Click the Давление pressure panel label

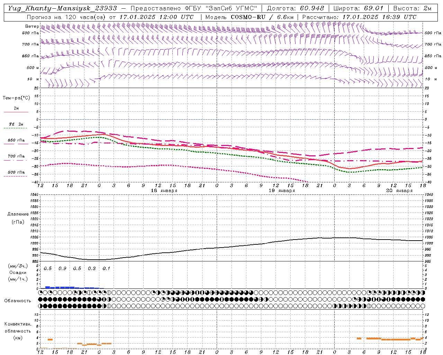(x=18, y=214)
